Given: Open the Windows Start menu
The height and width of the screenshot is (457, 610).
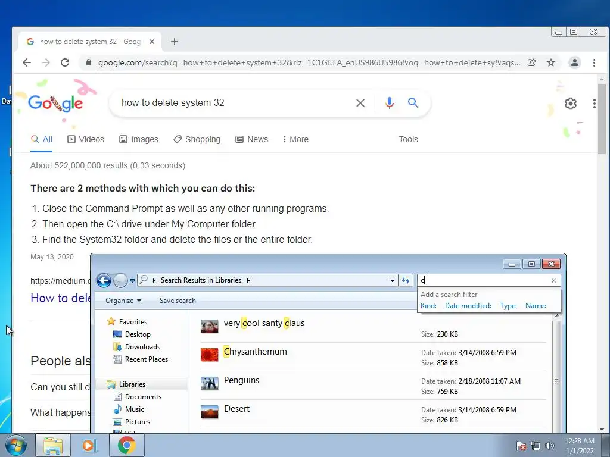Looking at the screenshot, I should (16, 446).
